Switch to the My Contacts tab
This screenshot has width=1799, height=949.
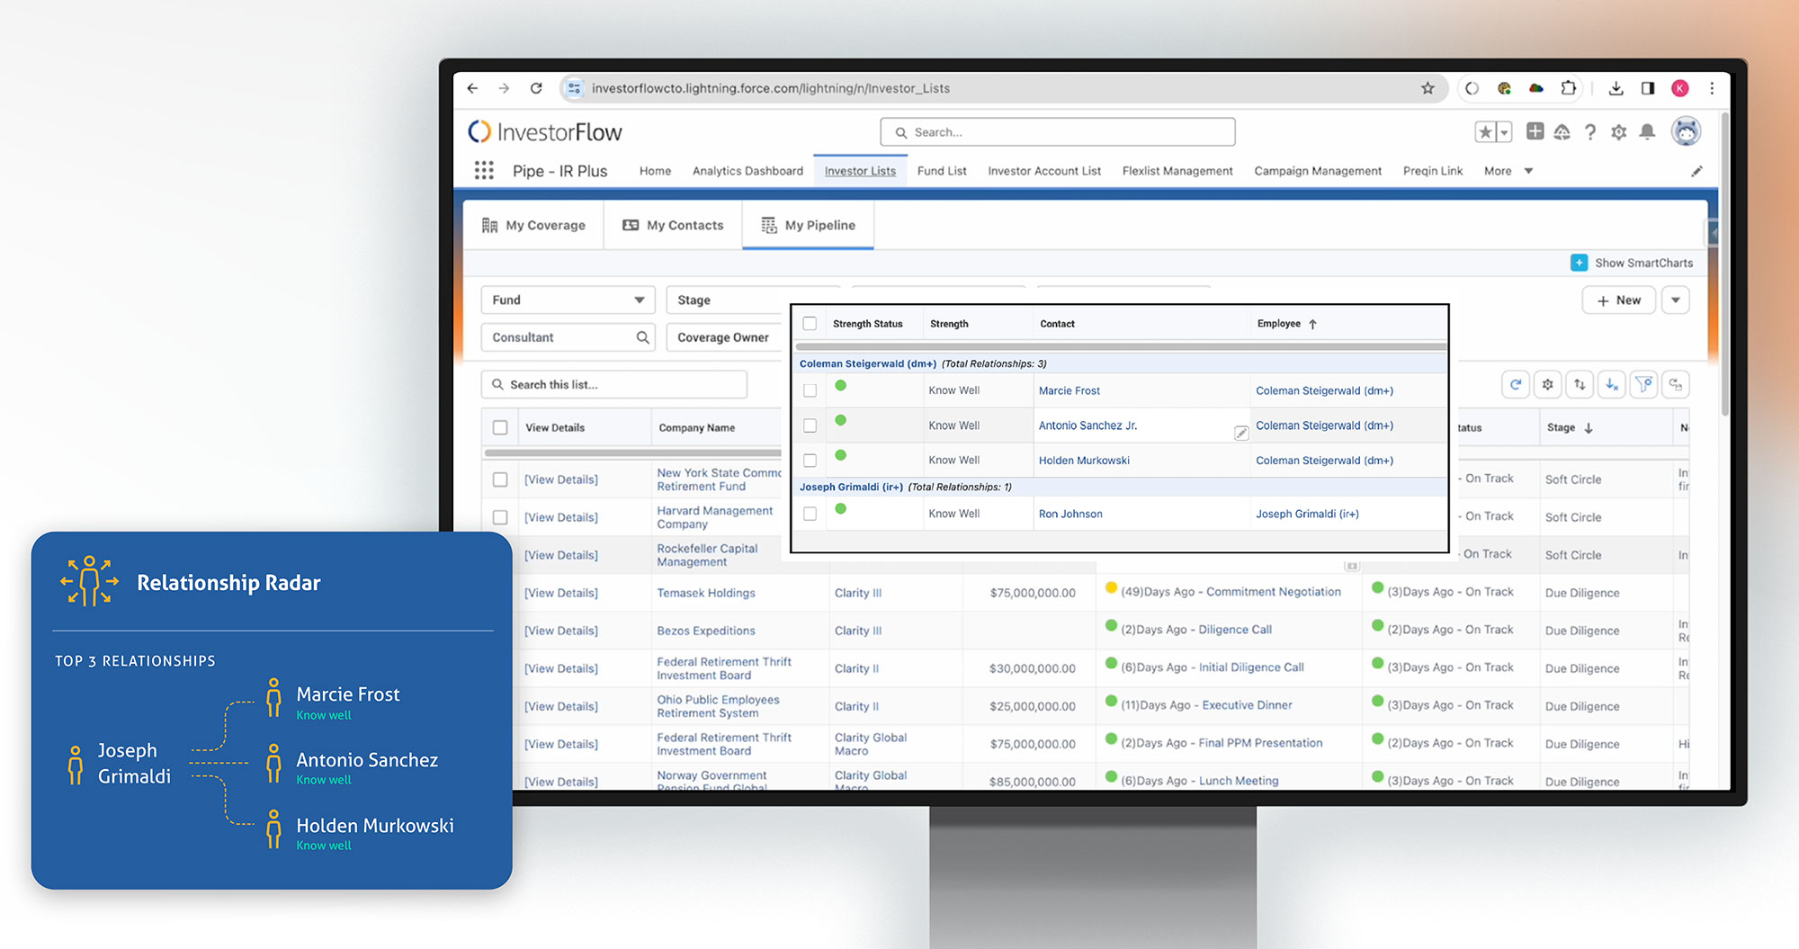672,225
